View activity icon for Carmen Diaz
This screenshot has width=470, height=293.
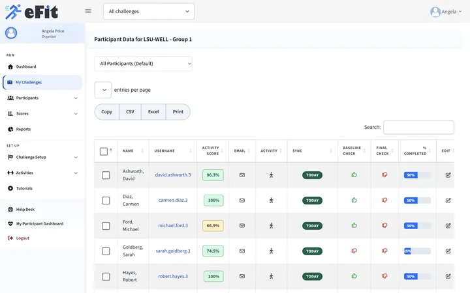click(x=272, y=201)
